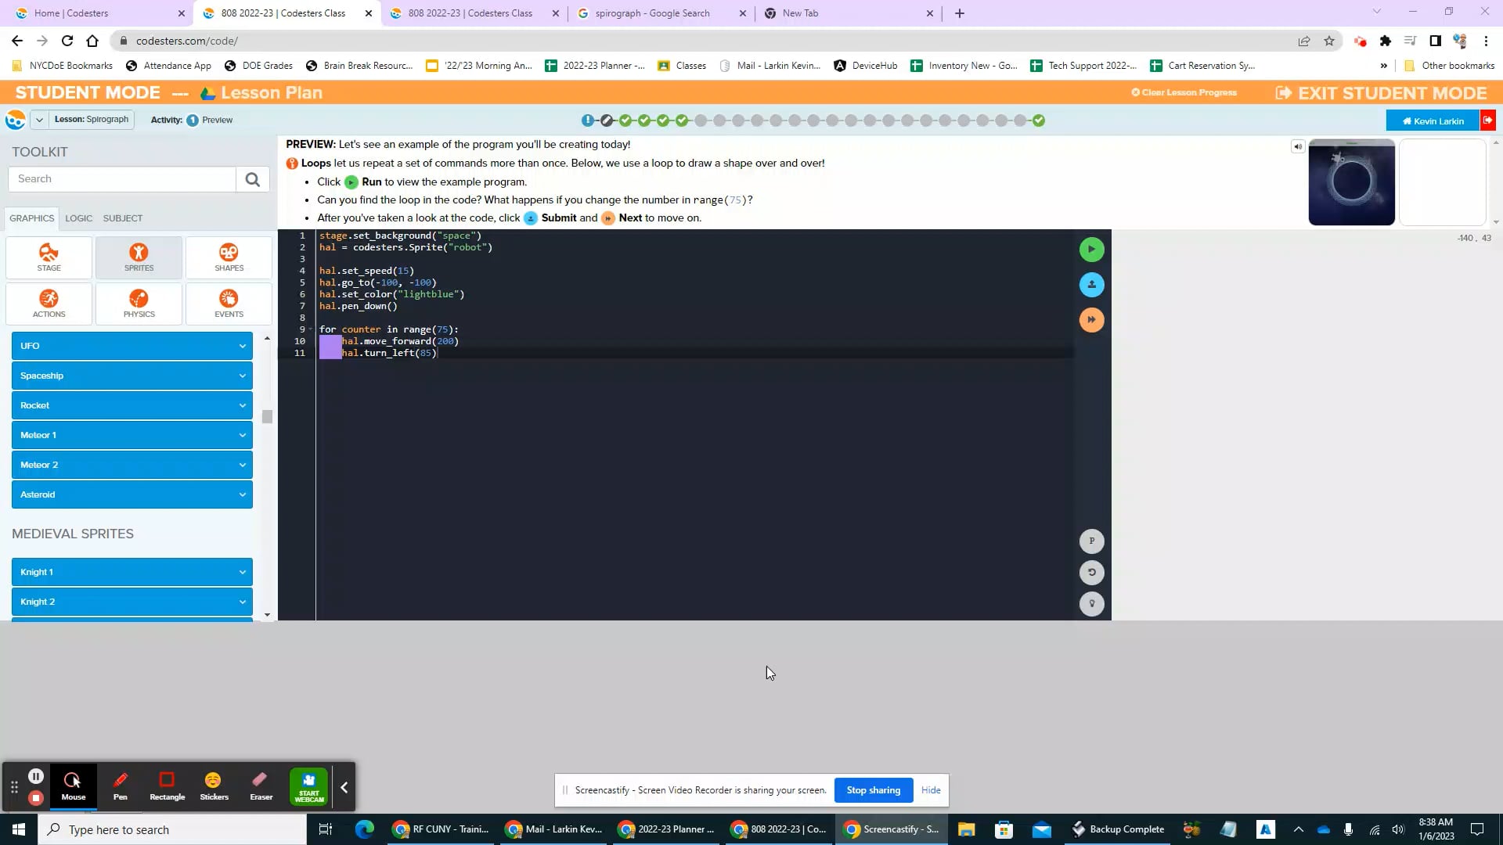This screenshot has width=1503, height=845.
Task: Select the Stage toolkit icon
Action: click(x=48, y=257)
